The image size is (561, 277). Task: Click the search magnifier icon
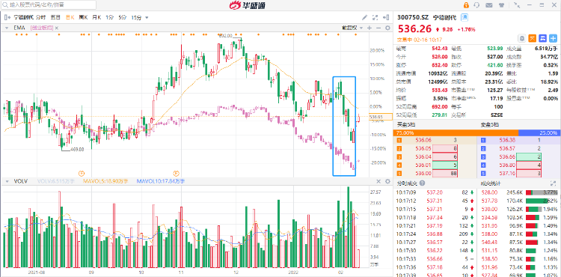pyautogui.click(x=5, y=5)
